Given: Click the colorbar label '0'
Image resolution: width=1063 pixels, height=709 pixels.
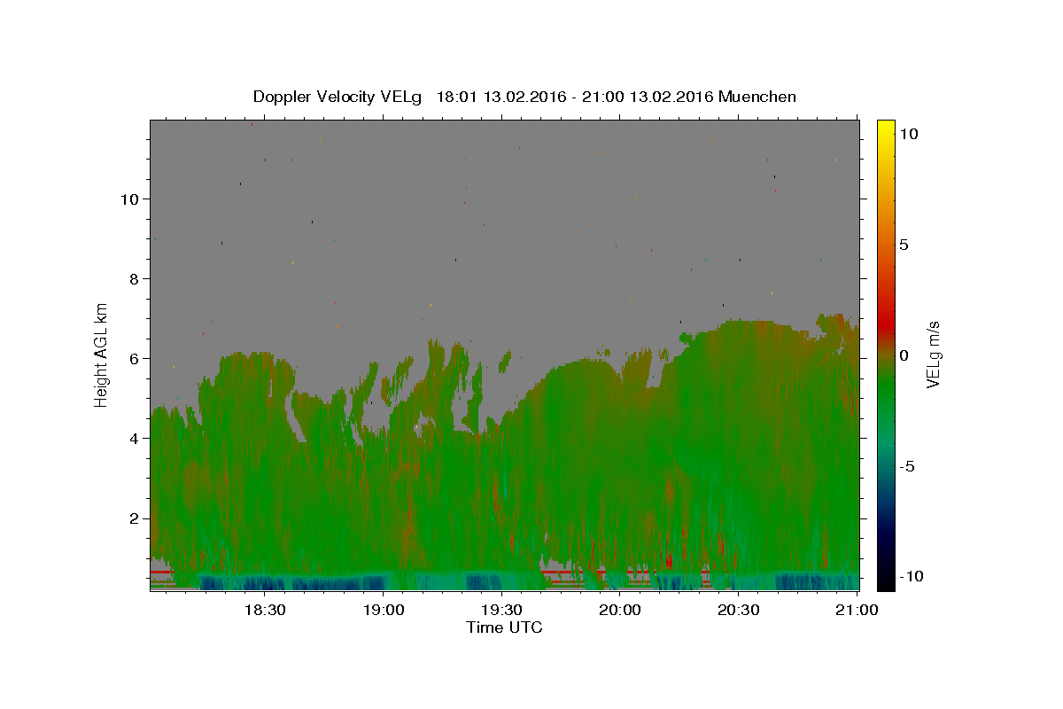Looking at the screenshot, I should coord(904,355).
